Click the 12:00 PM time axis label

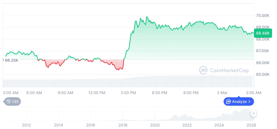point(96,93)
